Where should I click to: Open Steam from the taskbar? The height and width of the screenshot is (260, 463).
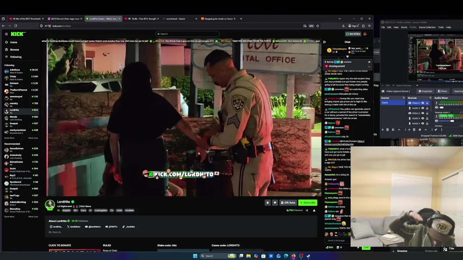click(308, 256)
